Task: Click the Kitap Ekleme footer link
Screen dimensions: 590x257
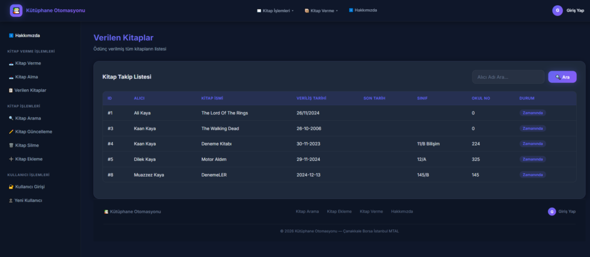Action: coord(339,212)
